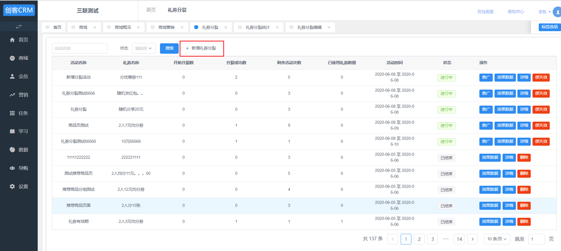Switch to the 商城营销 tab
This screenshot has height=251, width=561.
point(166,27)
